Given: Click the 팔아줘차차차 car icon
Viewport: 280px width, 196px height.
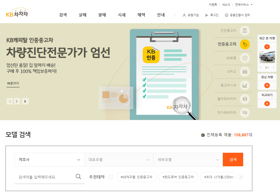Looking at the screenshot, I should 245,99.
